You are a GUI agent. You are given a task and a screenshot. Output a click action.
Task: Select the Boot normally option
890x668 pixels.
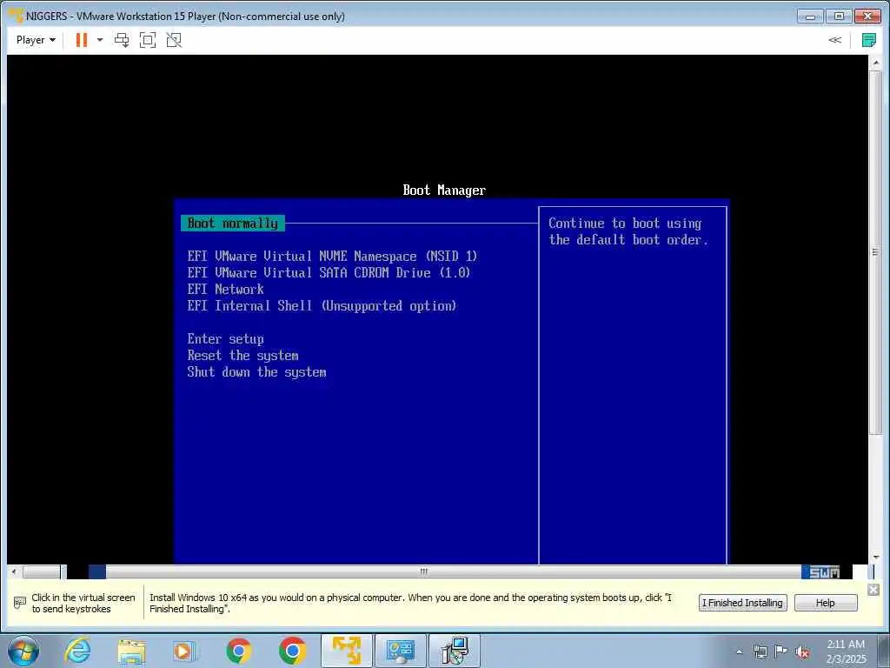pos(233,224)
